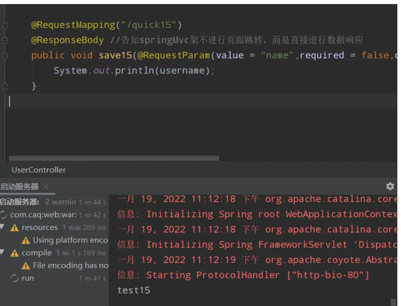
Task: Select the run task in build tree
Action: (x=28, y=278)
